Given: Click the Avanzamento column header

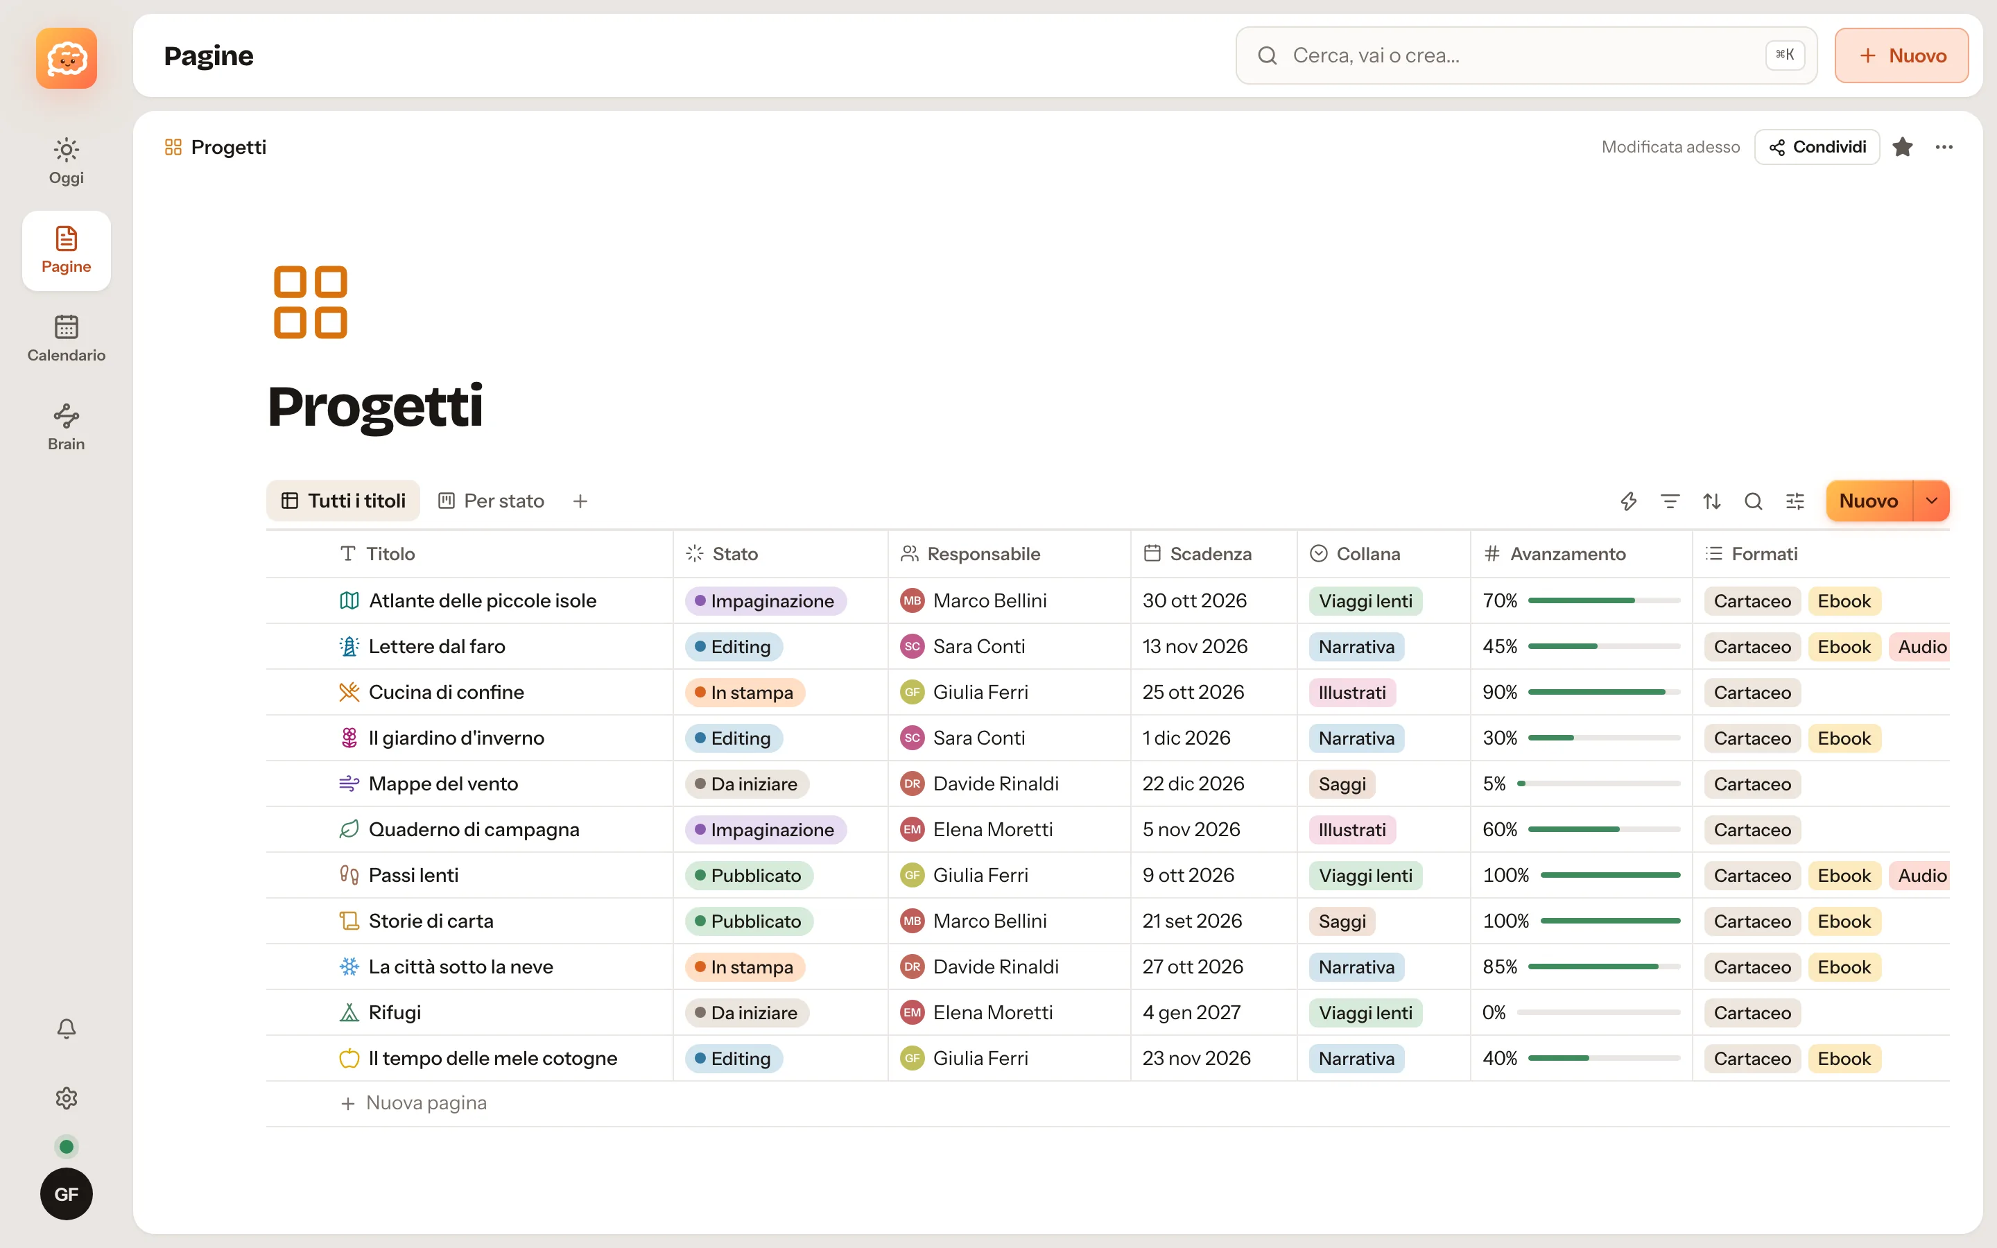Looking at the screenshot, I should tap(1580, 554).
